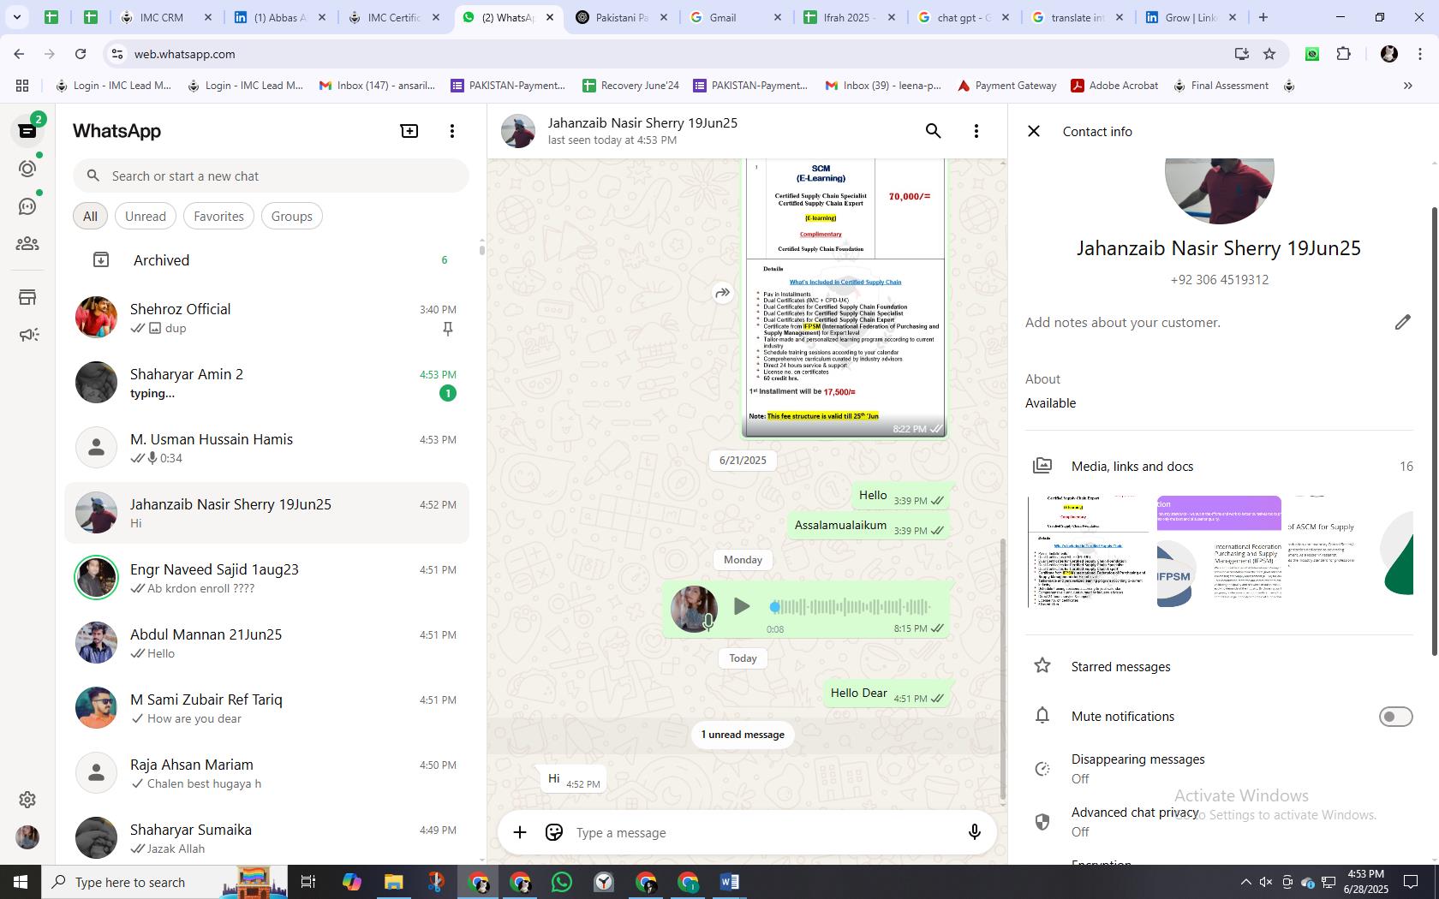Bookmark this page with the star icon
Screen dimensions: 1439x899
(x=1269, y=54)
